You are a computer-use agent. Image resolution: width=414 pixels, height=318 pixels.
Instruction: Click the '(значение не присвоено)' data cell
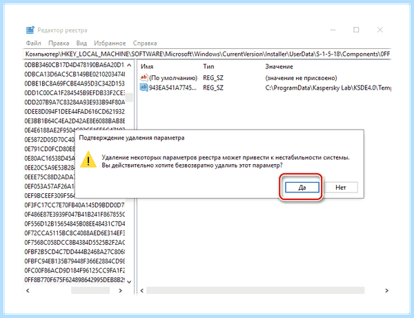(x=301, y=78)
